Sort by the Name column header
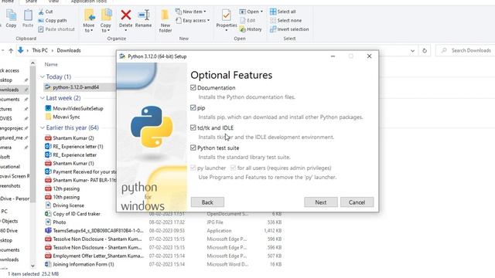The image size is (495, 278). pyautogui.click(x=51, y=64)
